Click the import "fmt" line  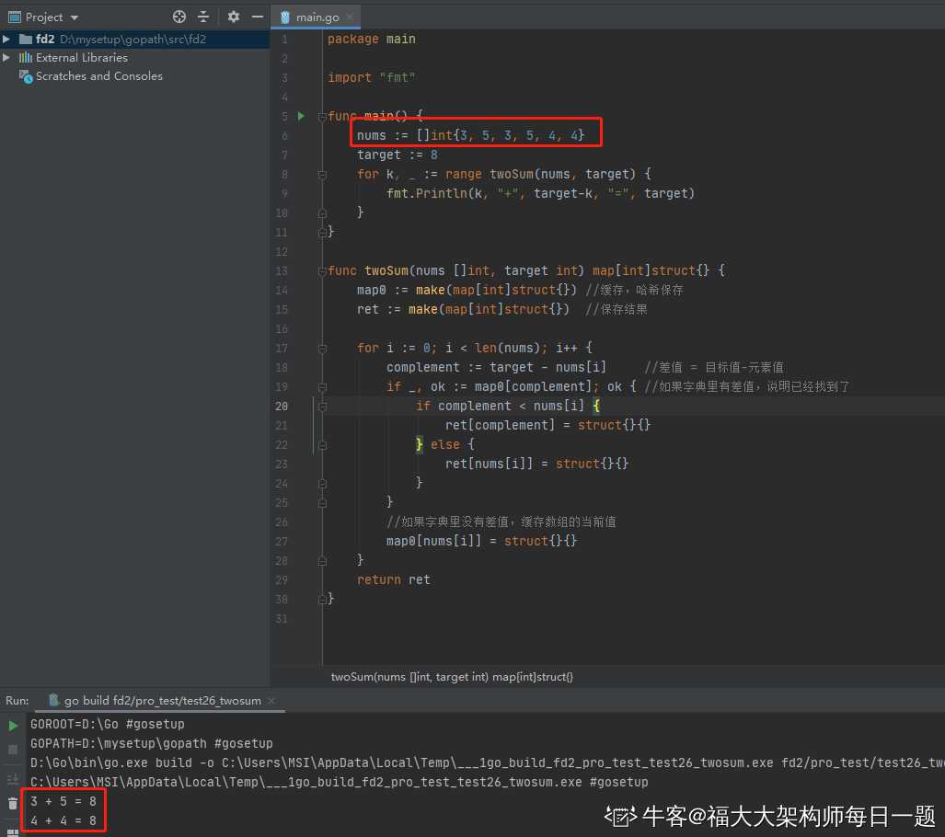[371, 78]
